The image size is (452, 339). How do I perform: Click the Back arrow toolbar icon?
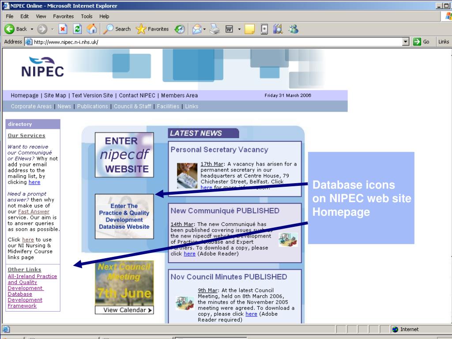(x=10, y=29)
